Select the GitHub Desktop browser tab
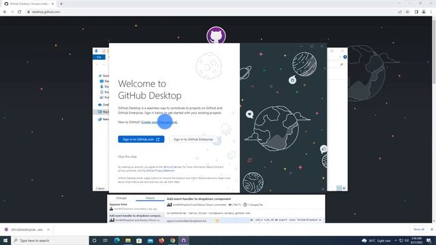Image resolution: width=436 pixels, height=245 pixels. (x=29, y=4)
